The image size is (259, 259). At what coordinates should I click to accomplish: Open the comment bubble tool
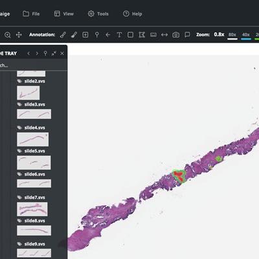[187, 35]
